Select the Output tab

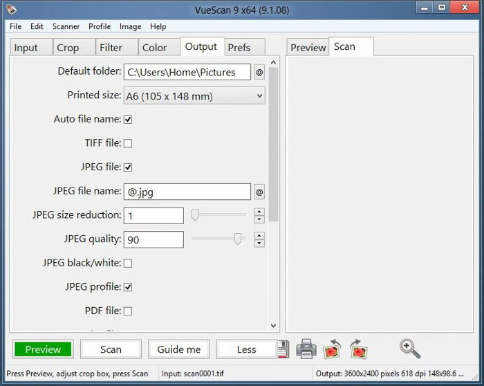203,46
